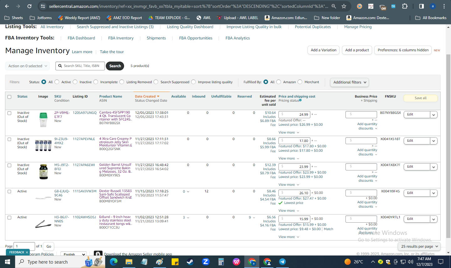Screen dimensions: 451x268
Task: Choose the Active status filter radio
Action: [x=57, y=82]
